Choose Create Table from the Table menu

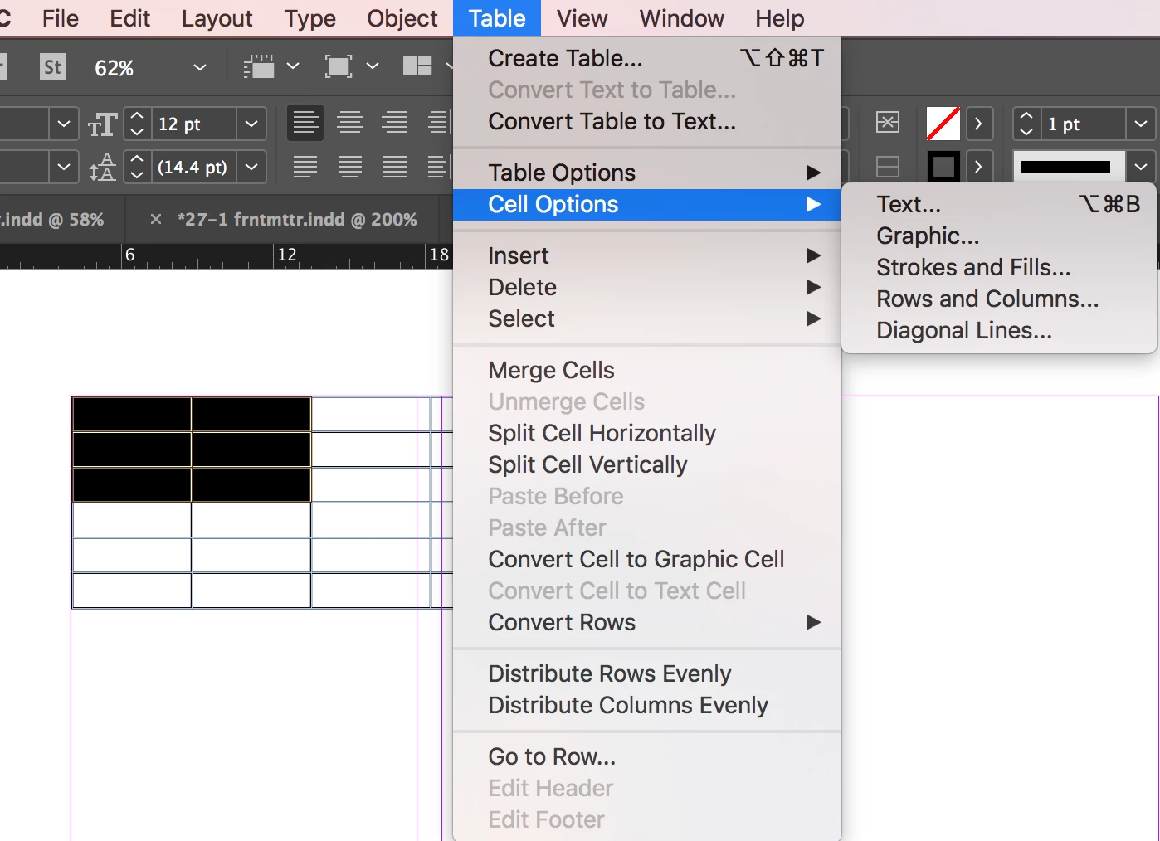tap(647, 58)
